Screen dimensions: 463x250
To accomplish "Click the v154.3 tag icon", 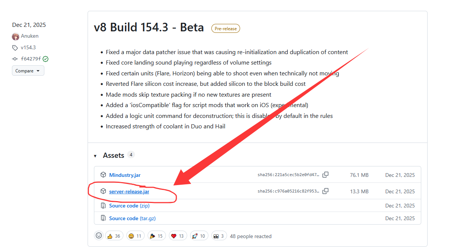I will [x=15, y=48].
